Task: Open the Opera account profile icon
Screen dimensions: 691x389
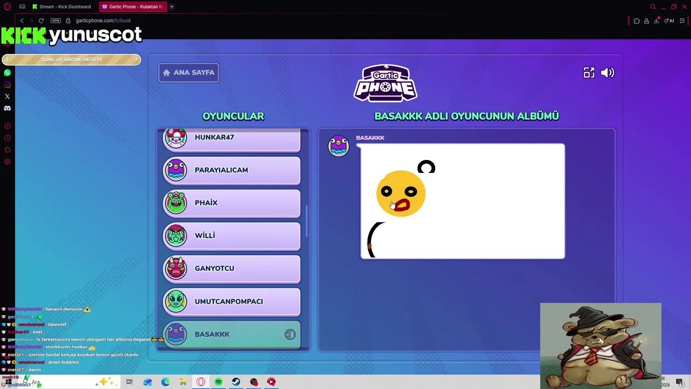Action: [646, 21]
